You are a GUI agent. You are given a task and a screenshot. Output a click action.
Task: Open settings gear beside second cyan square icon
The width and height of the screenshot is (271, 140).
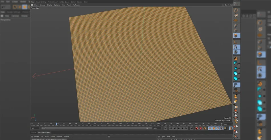[239, 69]
